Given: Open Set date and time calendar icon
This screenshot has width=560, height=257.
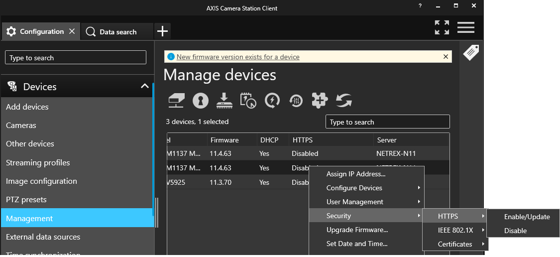Looking at the screenshot, I should point(248,101).
